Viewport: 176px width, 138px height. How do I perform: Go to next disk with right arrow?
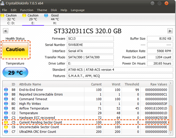pyautogui.click(x=170, y=31)
